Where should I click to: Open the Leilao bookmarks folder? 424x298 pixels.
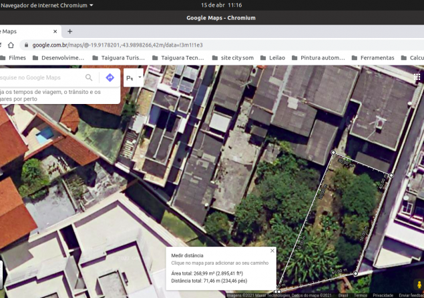pos(272,58)
